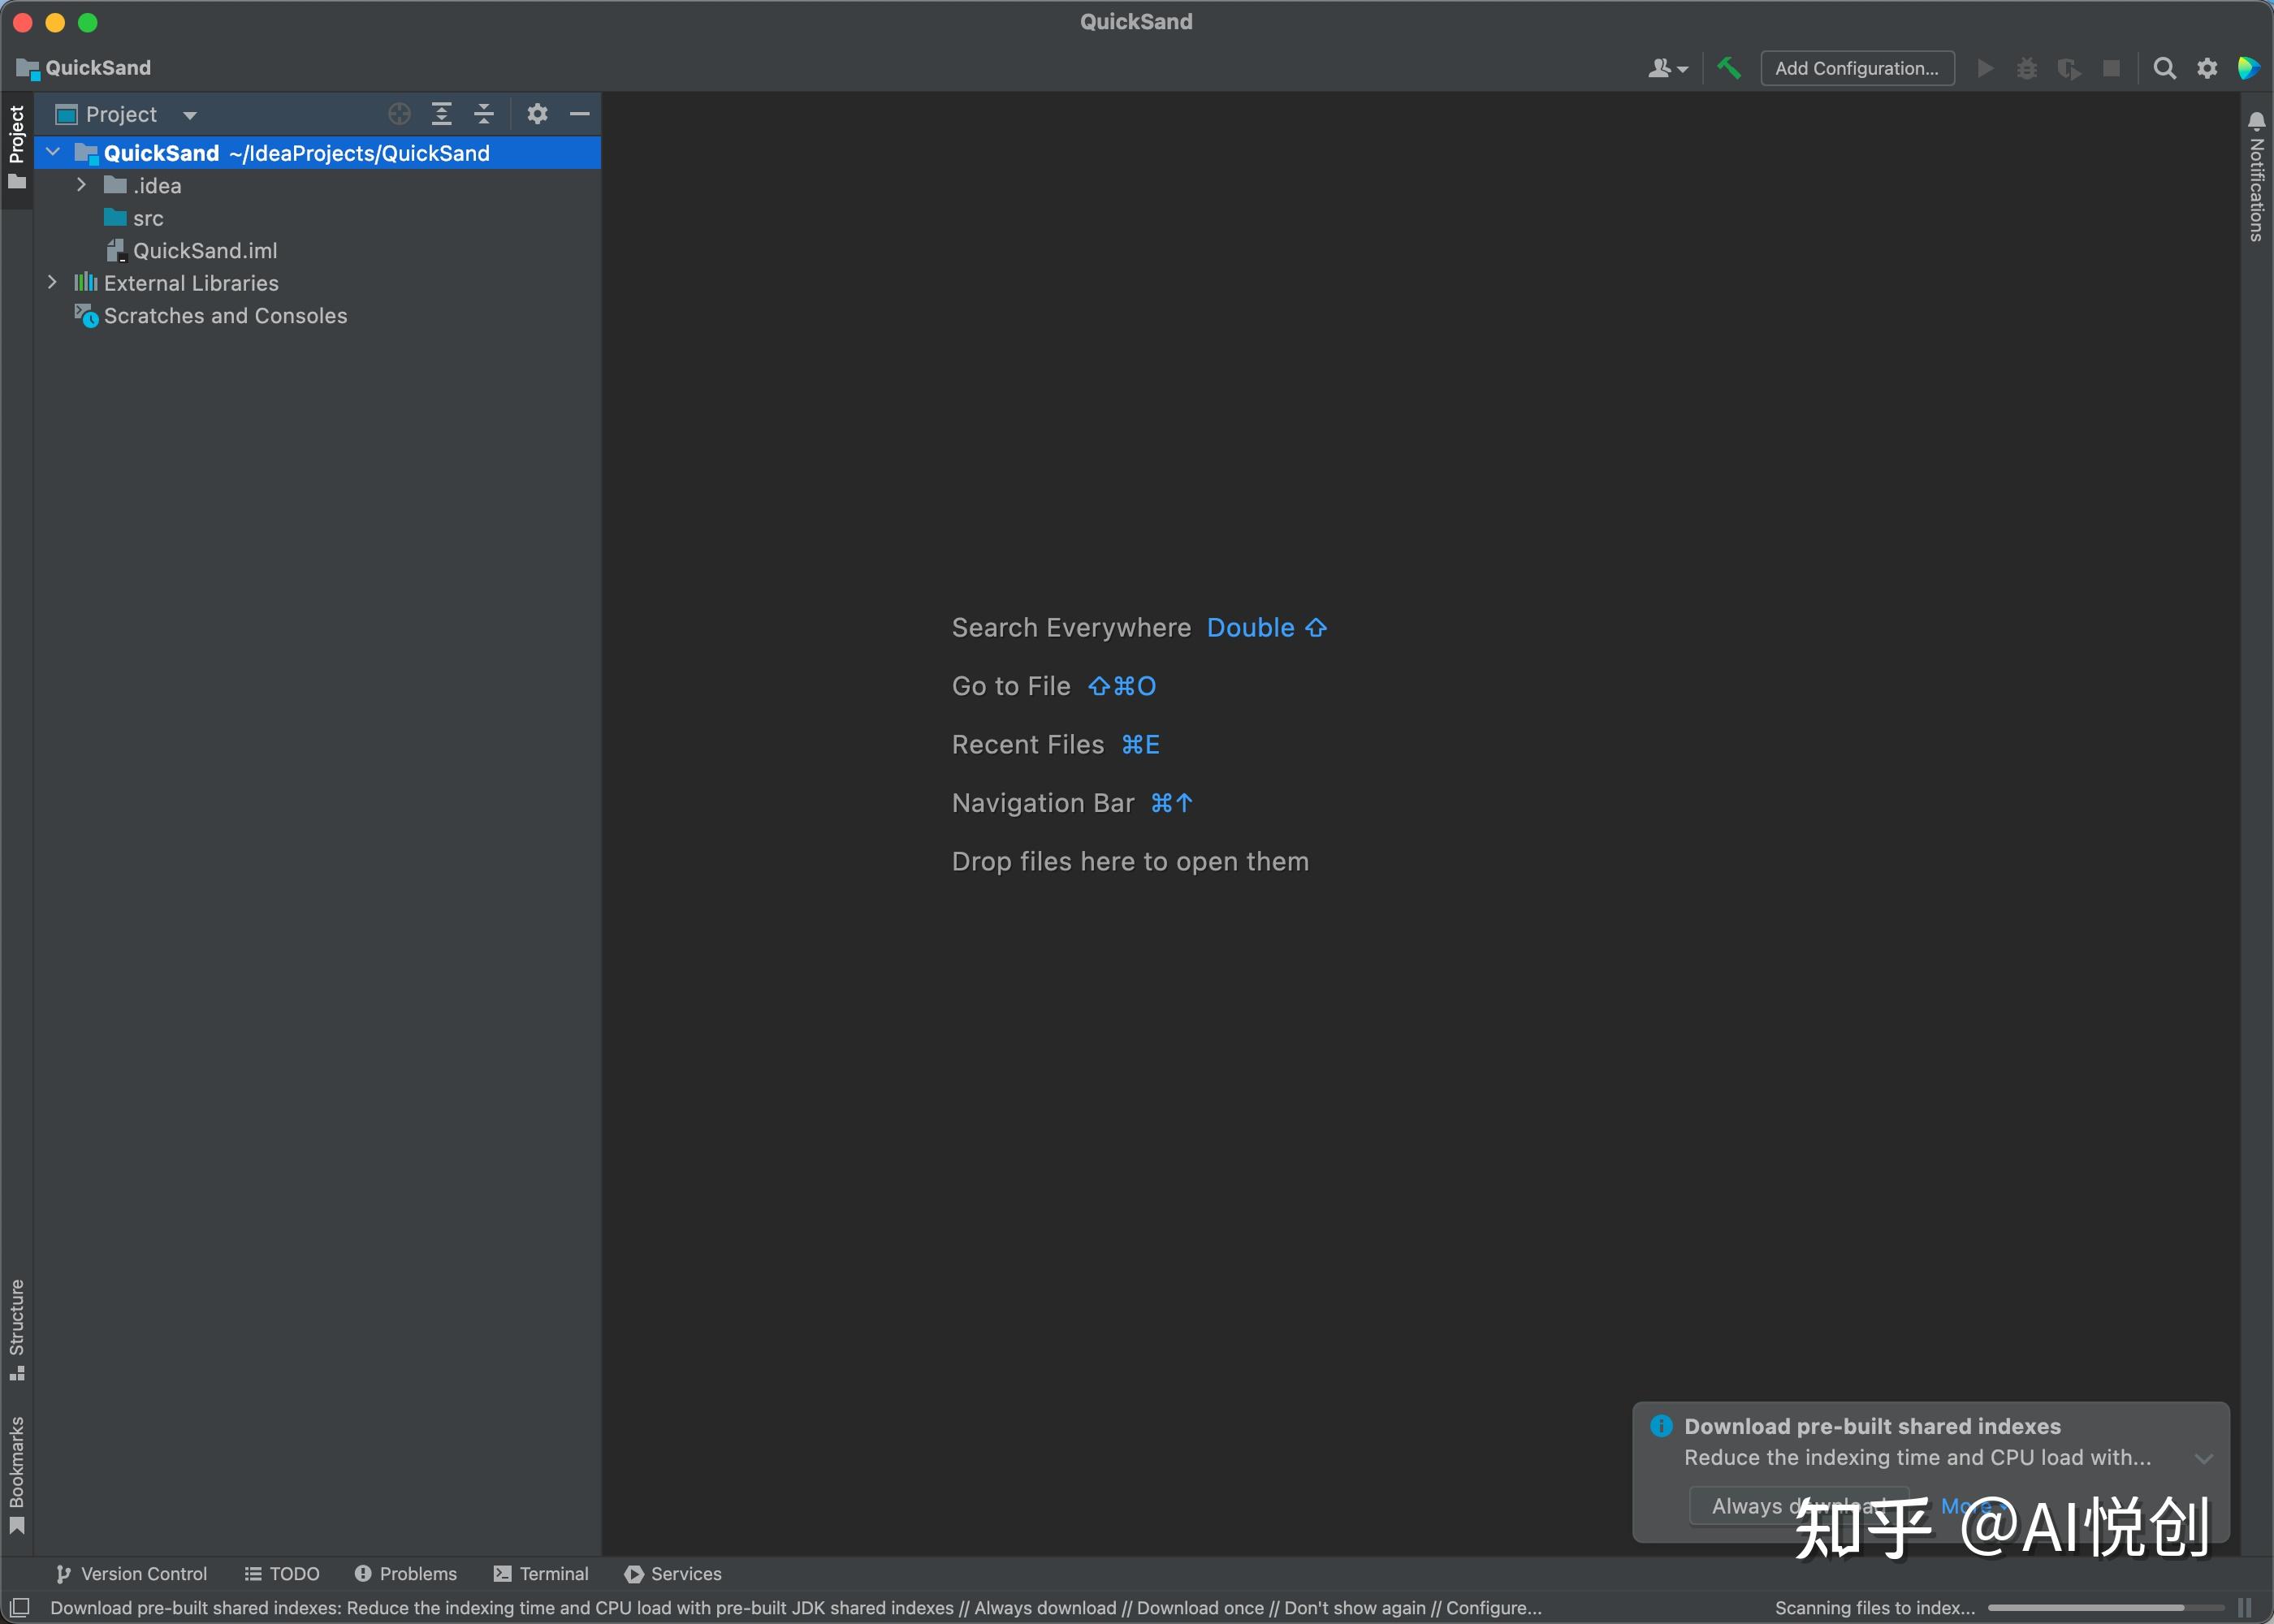Open the Notifications bell sidebar
Viewport: 2274px width, 1624px height.
(x=2256, y=176)
